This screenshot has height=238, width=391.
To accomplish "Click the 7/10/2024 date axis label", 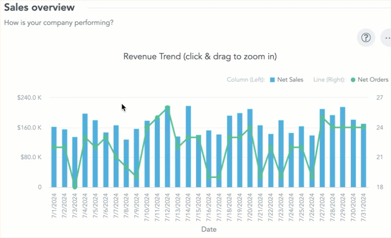I will point(147,207).
